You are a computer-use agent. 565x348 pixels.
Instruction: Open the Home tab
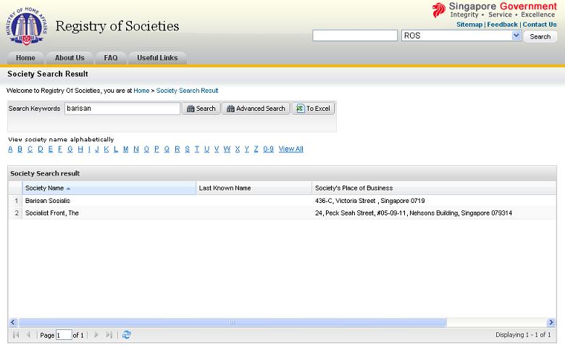coord(25,58)
